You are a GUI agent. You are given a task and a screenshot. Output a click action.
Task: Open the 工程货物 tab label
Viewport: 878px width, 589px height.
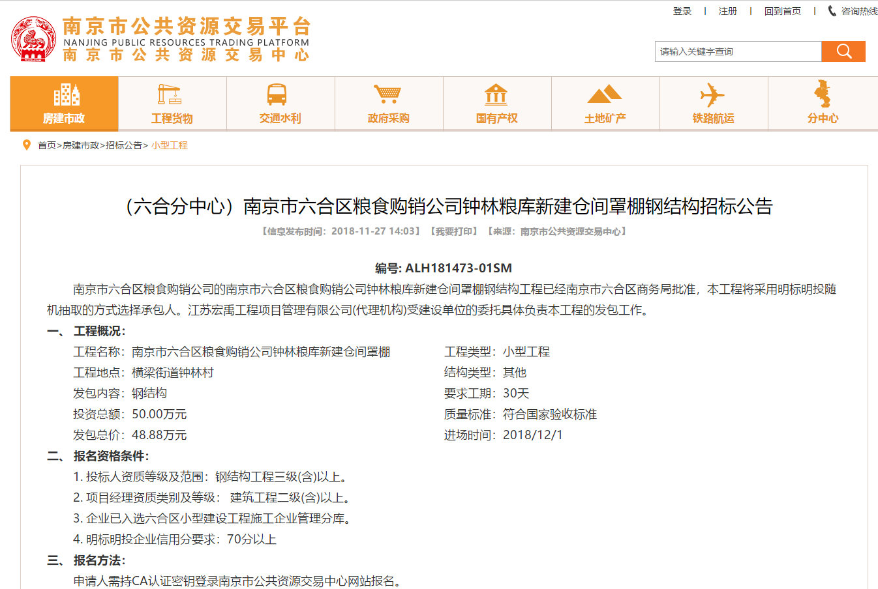click(x=172, y=119)
